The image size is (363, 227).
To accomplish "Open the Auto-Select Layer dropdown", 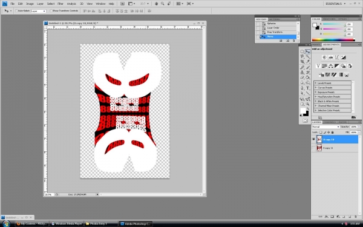I will (39, 11).
